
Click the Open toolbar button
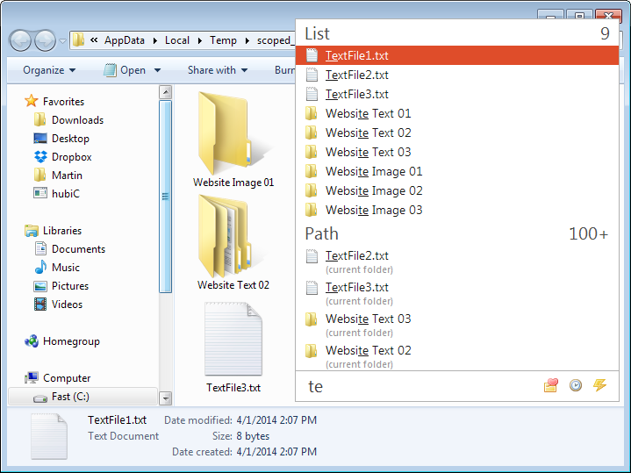click(125, 70)
